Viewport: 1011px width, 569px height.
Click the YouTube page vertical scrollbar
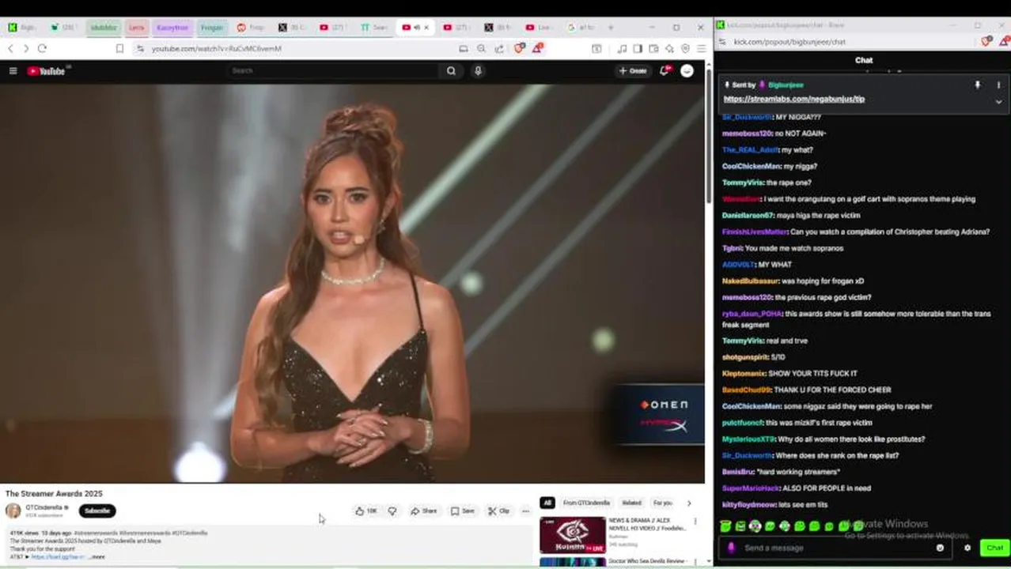709,134
